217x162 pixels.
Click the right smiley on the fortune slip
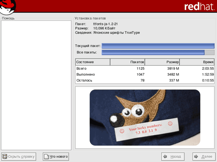point(170,123)
